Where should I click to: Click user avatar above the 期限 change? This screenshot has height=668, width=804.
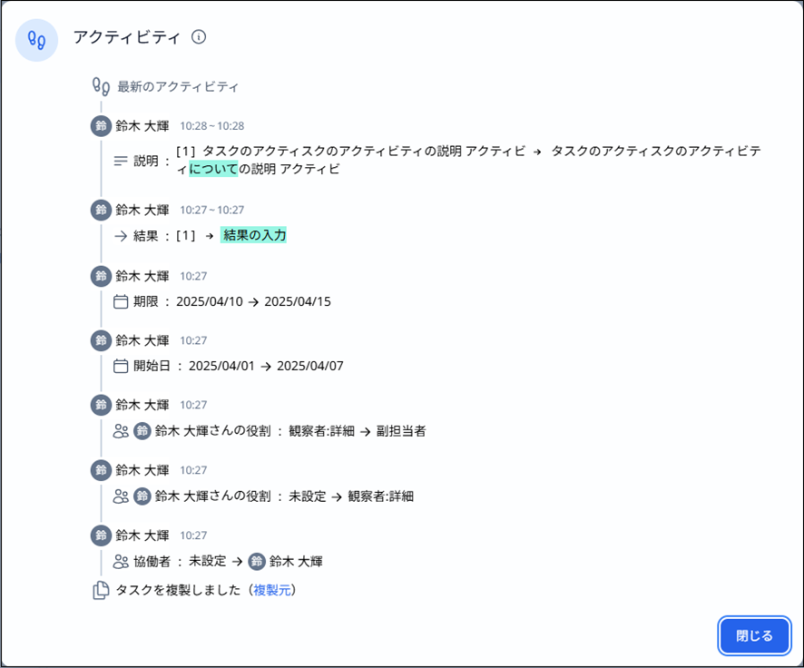point(101,276)
